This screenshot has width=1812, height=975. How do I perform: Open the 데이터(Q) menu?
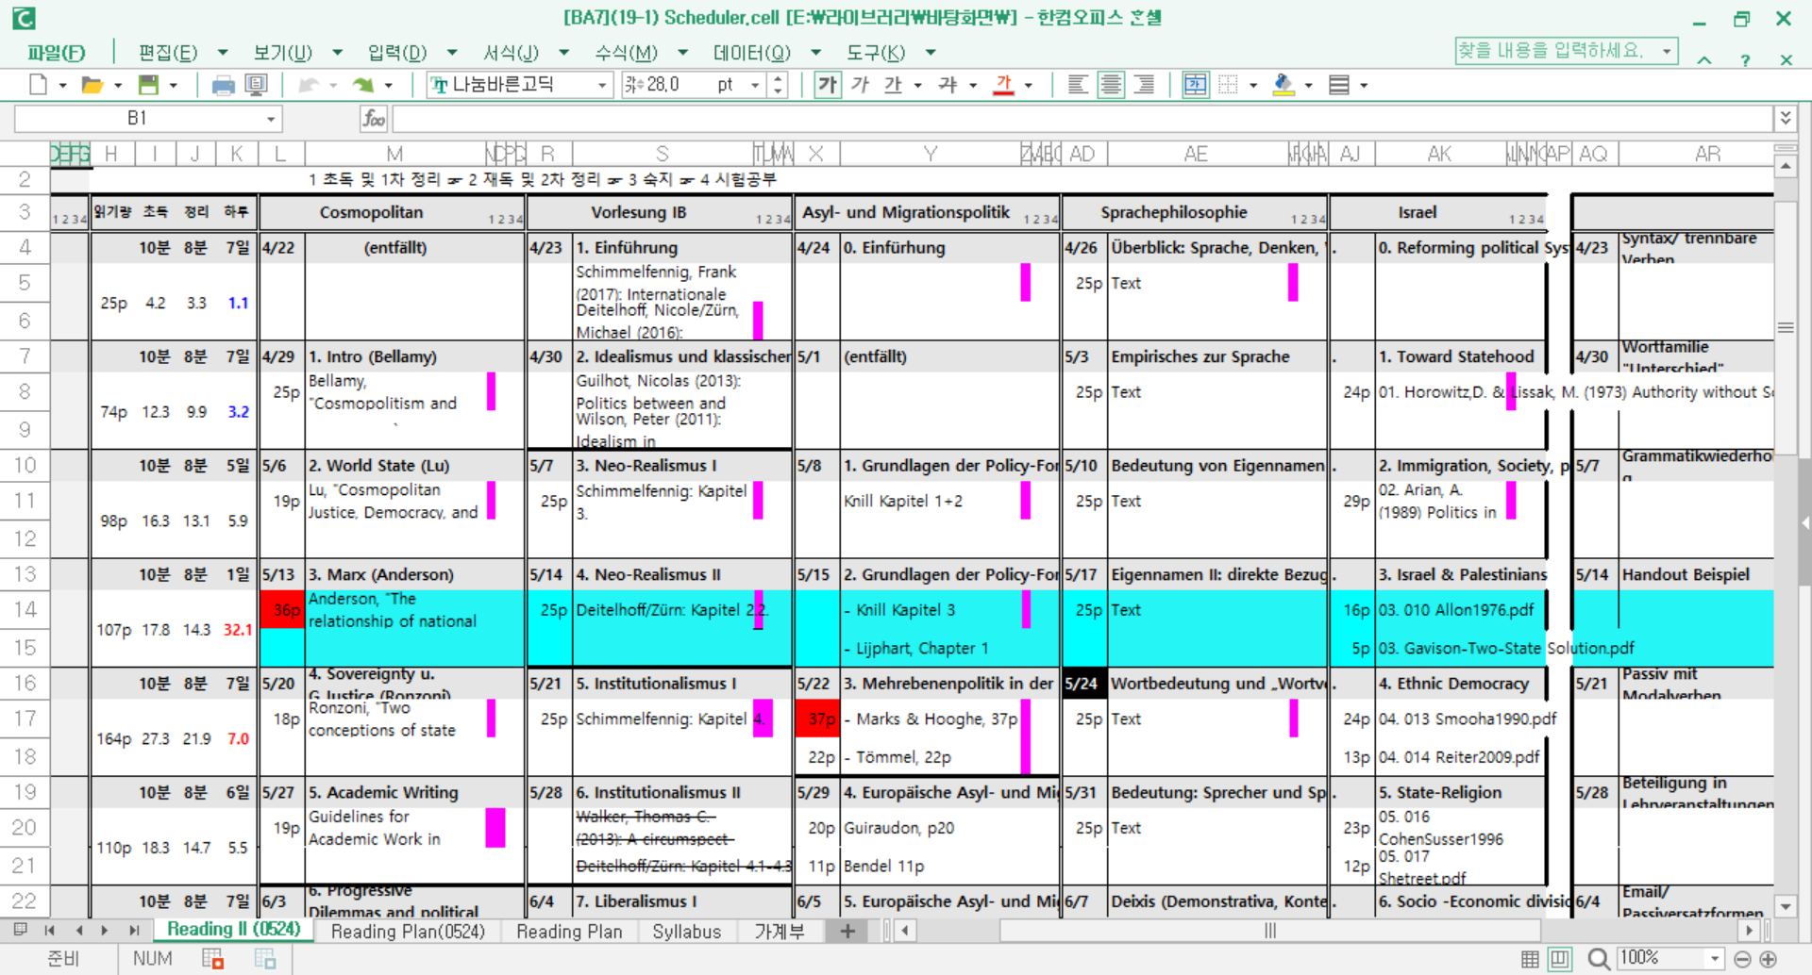tap(751, 53)
